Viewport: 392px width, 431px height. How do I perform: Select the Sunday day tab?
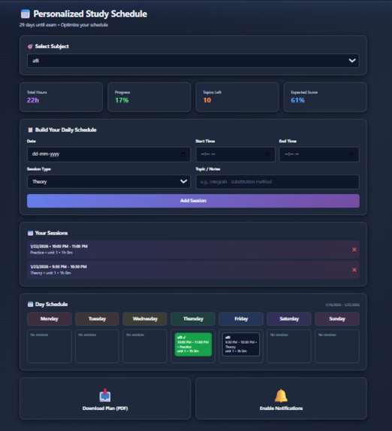(x=337, y=319)
